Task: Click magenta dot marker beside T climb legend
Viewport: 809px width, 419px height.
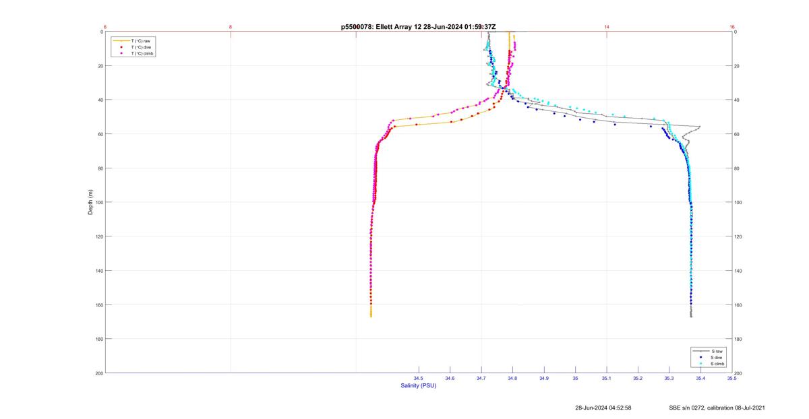Action: coord(121,53)
